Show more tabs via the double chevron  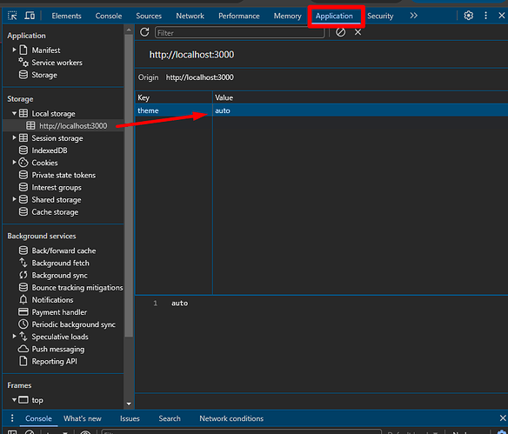point(413,16)
